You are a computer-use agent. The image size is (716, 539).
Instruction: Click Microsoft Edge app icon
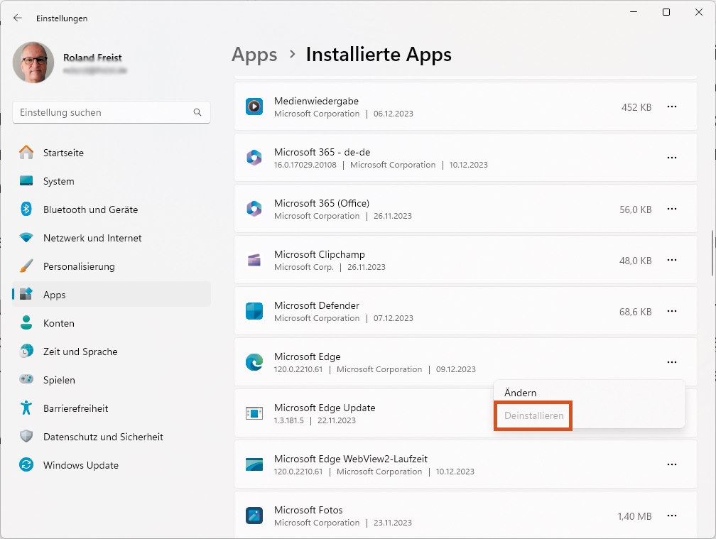tap(254, 362)
